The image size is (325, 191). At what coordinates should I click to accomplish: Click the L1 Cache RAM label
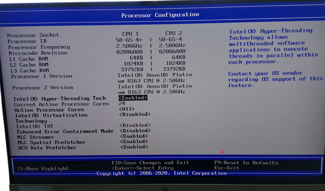(x=28, y=59)
